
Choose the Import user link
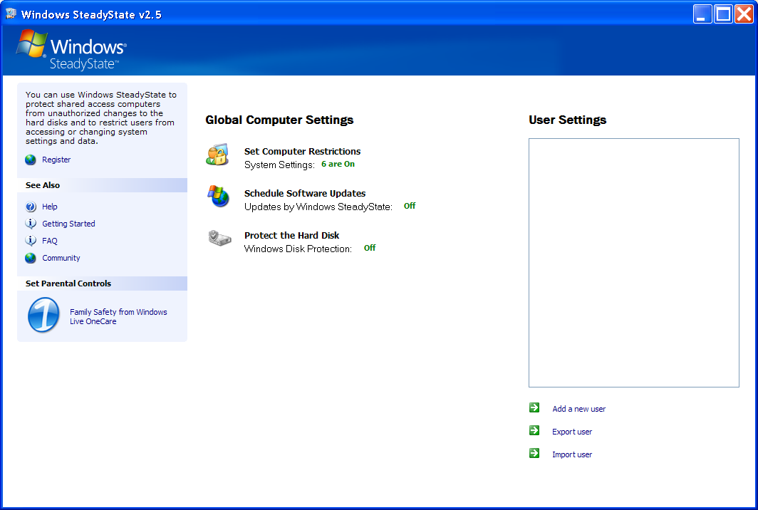click(572, 455)
